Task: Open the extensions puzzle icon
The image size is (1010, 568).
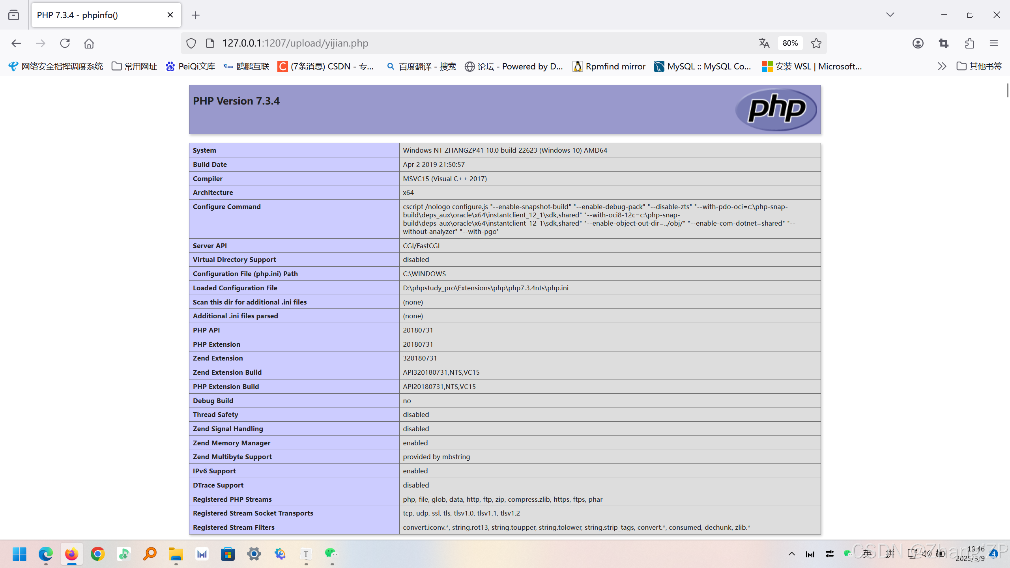Action: [x=969, y=43]
